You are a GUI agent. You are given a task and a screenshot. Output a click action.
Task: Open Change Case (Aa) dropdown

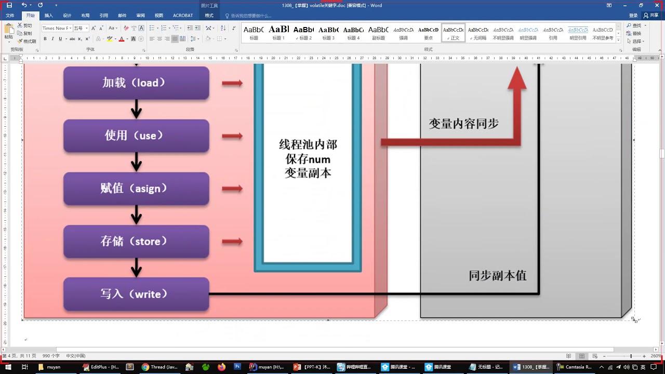pos(113,28)
